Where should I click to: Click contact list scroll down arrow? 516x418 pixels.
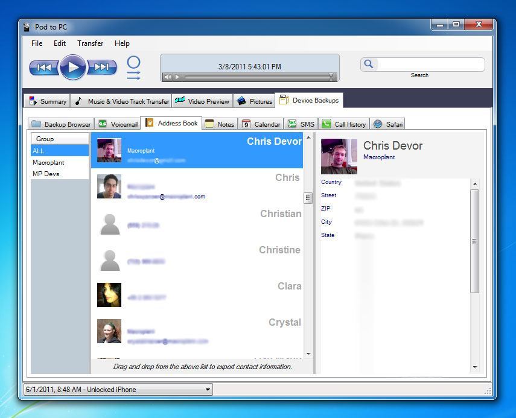click(308, 354)
